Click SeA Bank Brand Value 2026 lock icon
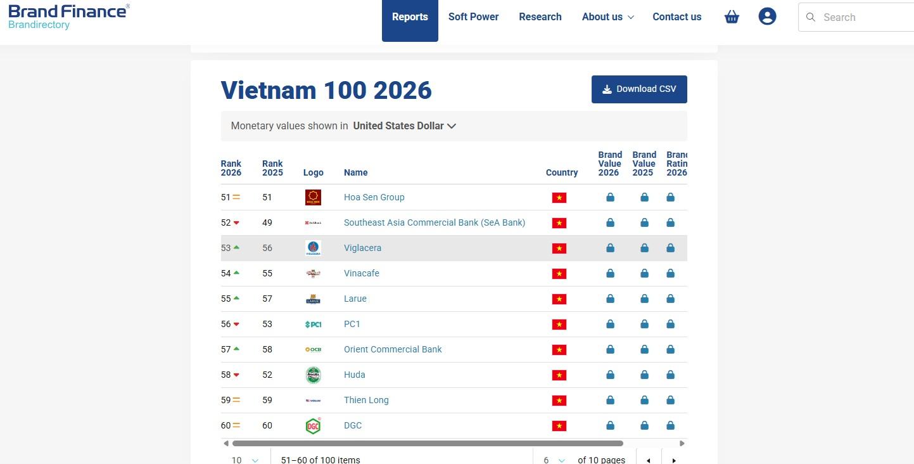The image size is (914, 464). (x=610, y=222)
